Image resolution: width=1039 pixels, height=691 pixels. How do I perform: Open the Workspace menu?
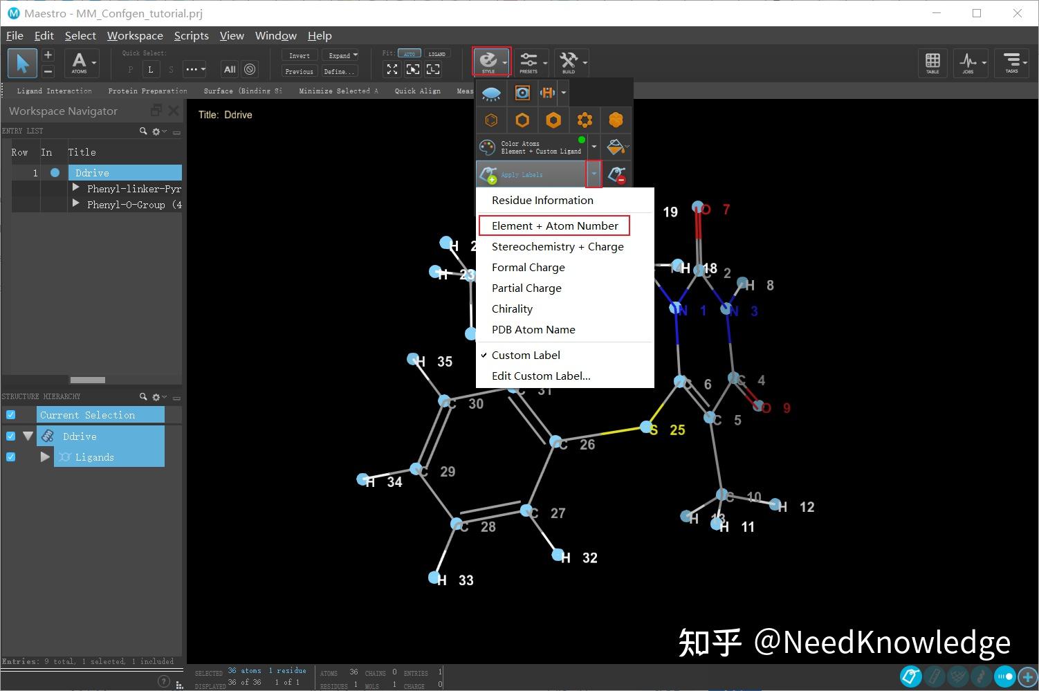[x=135, y=35]
